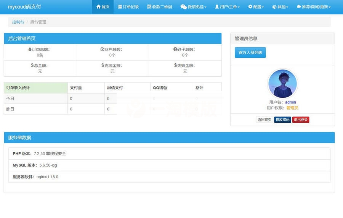Click the user icon for 用户/工单
The image size is (343, 218).
pyautogui.click(x=217, y=7)
